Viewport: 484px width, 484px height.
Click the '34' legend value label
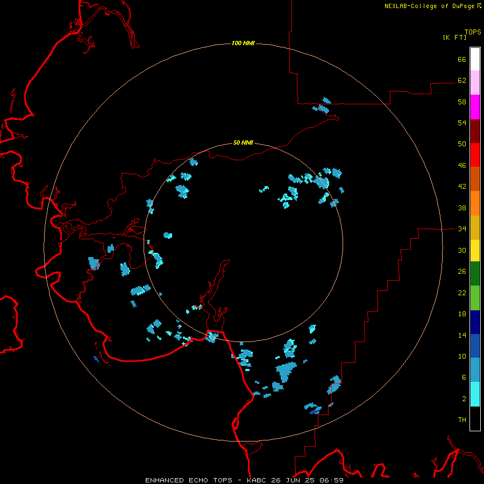(462, 229)
